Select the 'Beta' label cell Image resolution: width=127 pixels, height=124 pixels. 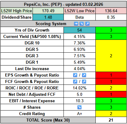tap(79, 17)
